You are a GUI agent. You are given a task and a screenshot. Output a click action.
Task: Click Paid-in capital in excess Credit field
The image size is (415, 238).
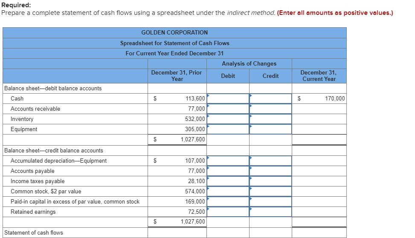coord(270,201)
